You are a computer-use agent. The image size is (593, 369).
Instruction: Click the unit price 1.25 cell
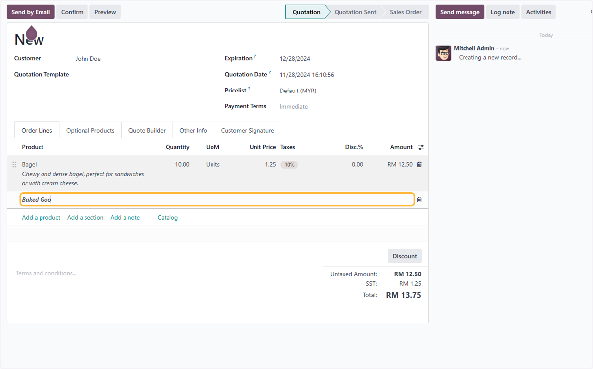coord(270,164)
